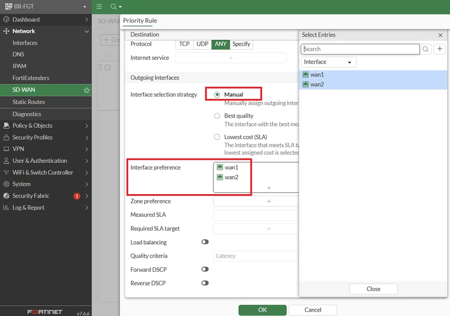
Task: Close the Select Entries panel with X
Action: click(x=440, y=35)
